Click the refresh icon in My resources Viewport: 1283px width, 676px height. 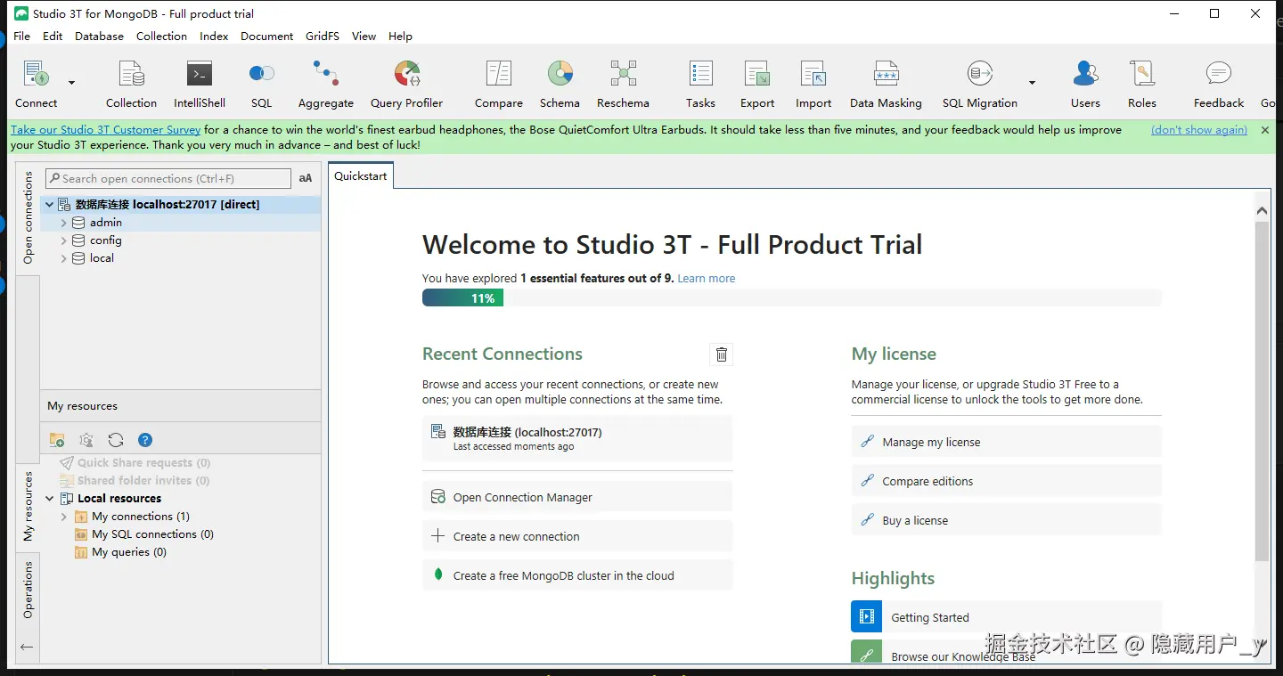coord(116,440)
